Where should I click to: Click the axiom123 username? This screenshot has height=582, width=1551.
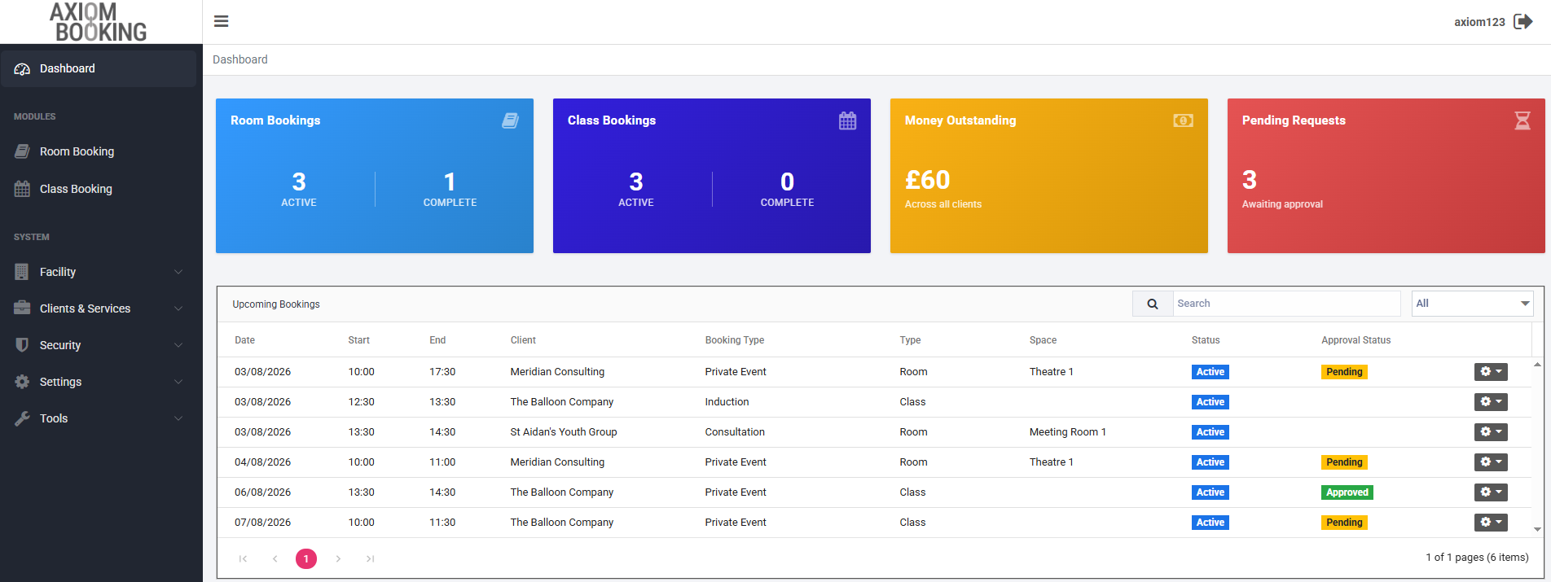1479,22
